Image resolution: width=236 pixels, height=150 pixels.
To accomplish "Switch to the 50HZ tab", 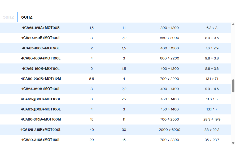I will [x=8, y=17].
